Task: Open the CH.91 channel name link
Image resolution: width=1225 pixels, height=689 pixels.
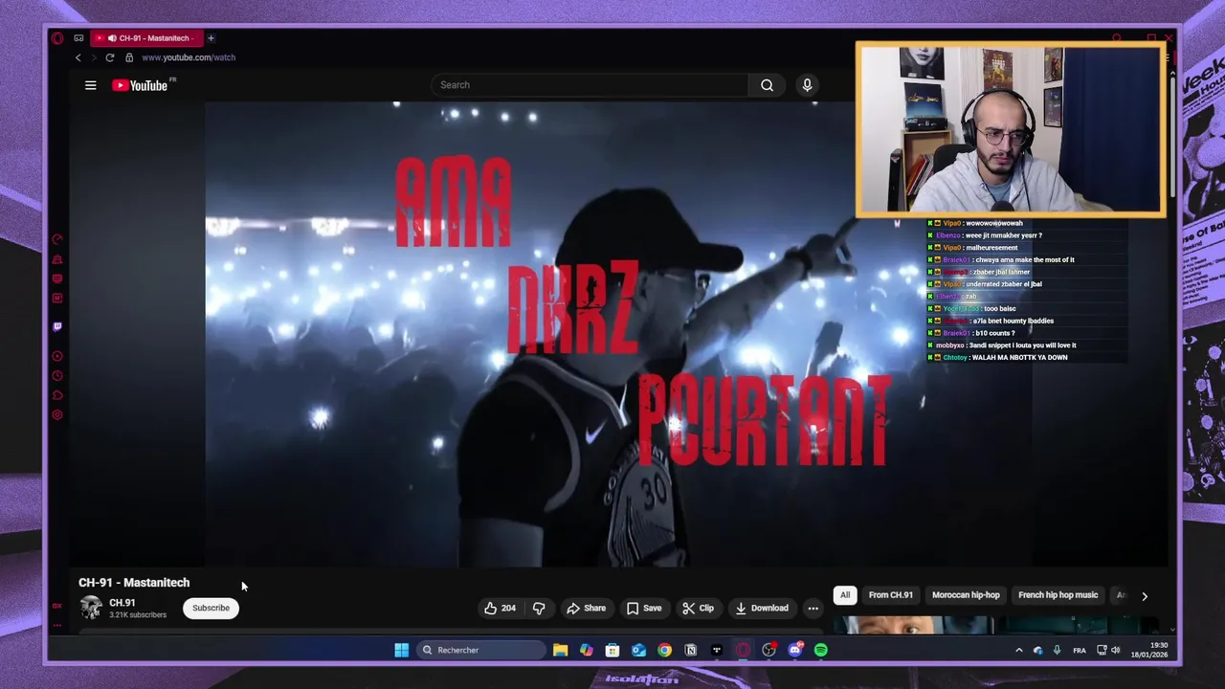Action: point(122,603)
